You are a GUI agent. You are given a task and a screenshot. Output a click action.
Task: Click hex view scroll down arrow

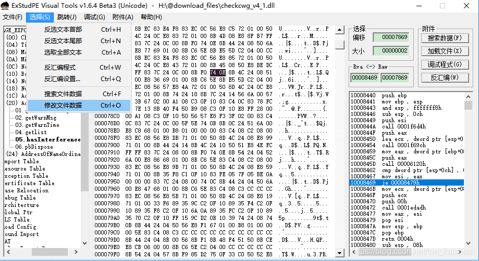(x=339, y=253)
